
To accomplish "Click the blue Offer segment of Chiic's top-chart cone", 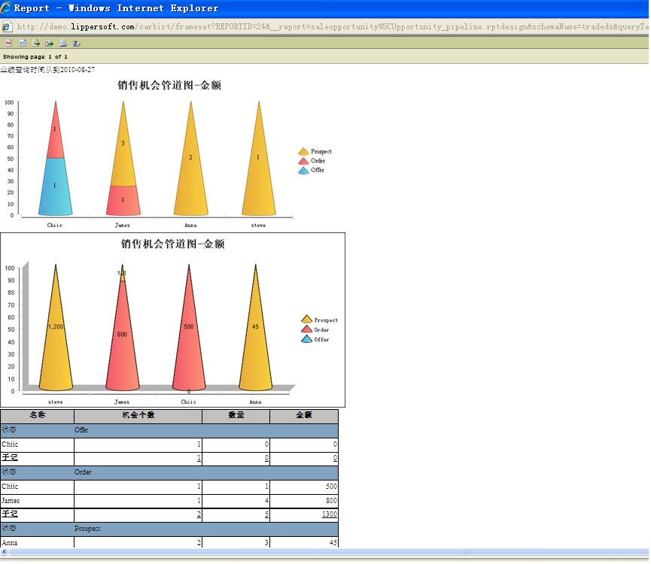I will coord(55,186).
